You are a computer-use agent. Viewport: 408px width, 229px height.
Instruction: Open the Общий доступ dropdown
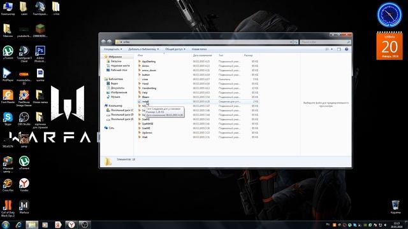[x=175, y=49]
